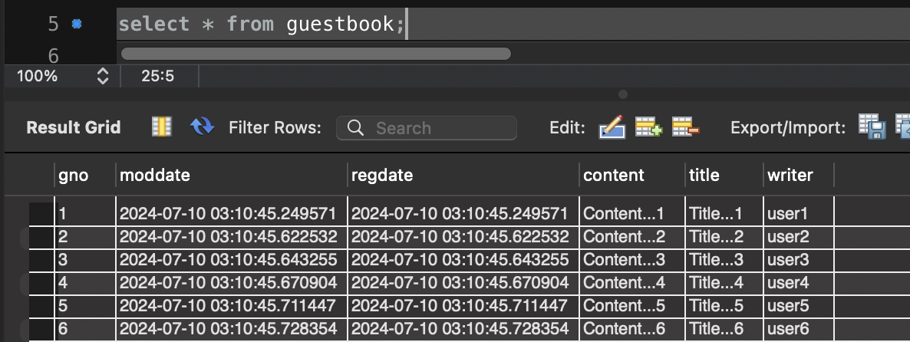
Task: Select the Content...1 cell
Action: [632, 213]
